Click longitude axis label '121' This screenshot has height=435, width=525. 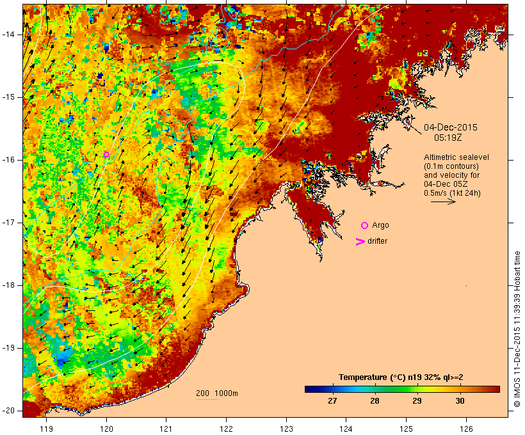[x=166, y=429]
